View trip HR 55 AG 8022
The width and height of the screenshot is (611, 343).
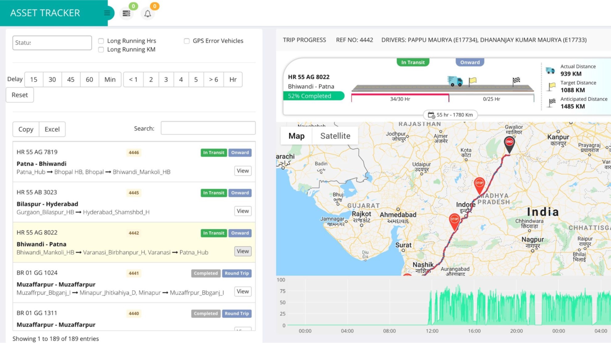(243, 251)
